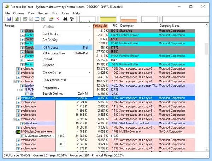Click the vertical scrollbar thumb
The height and width of the screenshot is (161, 212).
click(x=207, y=49)
